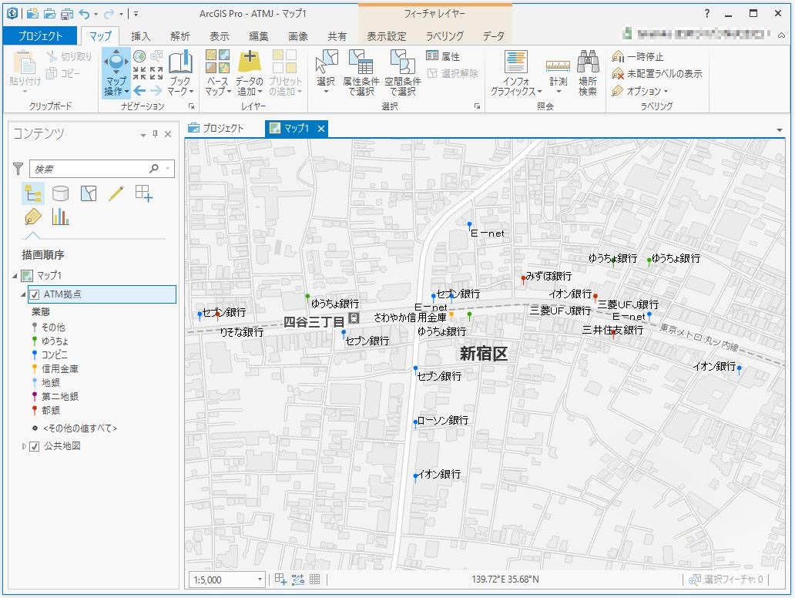Viewport: 795px width, 598px height.
Task: Open the 表示設定 ribbon tab
Action: click(x=387, y=36)
